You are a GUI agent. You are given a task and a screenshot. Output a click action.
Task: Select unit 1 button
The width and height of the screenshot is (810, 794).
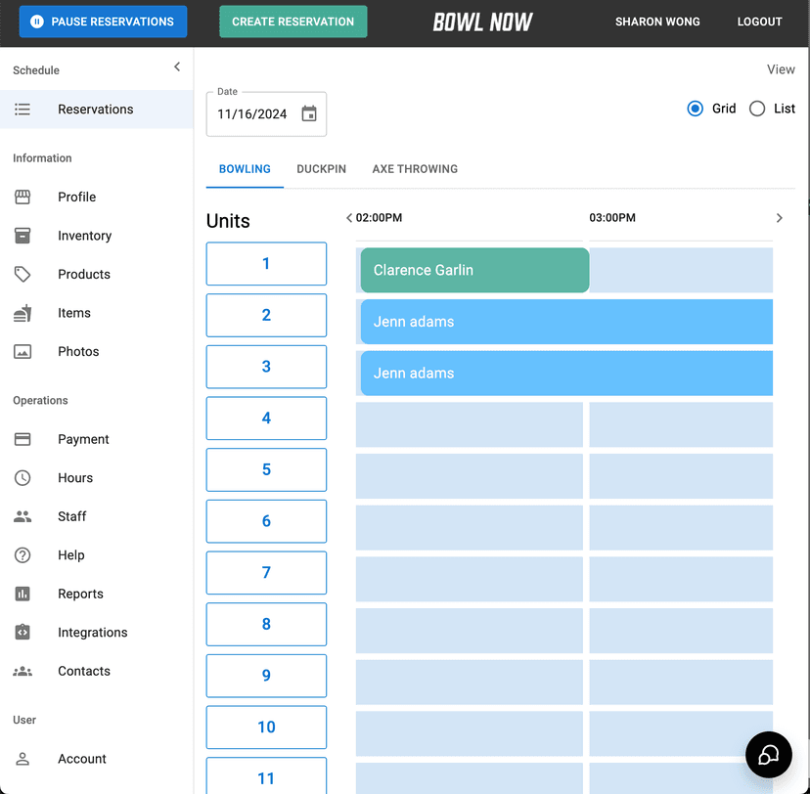(x=266, y=264)
